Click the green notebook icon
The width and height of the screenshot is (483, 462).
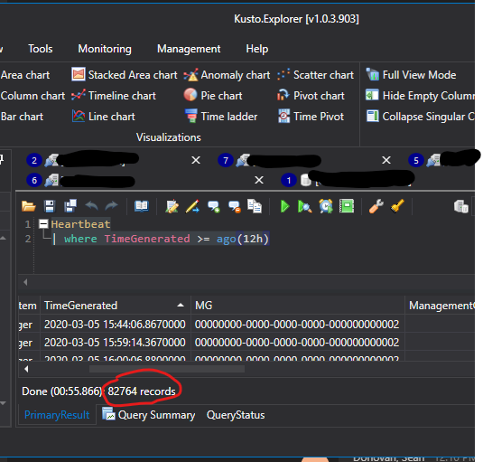click(347, 206)
